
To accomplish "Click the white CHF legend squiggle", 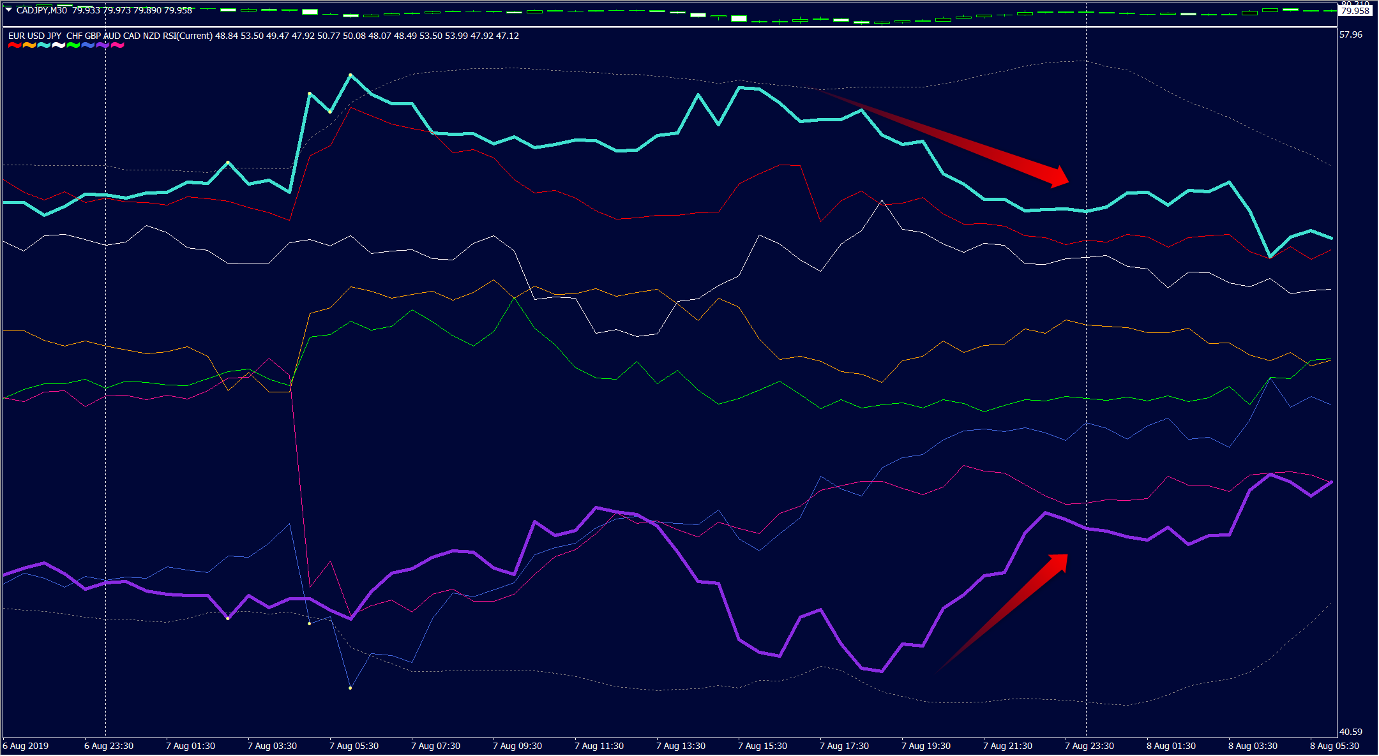I will [58, 45].
